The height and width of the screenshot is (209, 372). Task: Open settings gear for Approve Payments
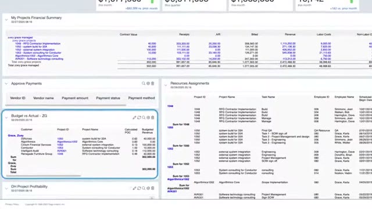tap(148, 84)
